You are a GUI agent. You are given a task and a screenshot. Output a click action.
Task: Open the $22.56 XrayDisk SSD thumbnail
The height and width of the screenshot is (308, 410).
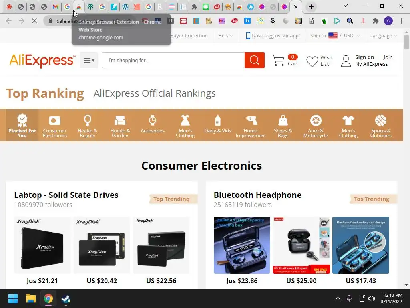pos(161,245)
